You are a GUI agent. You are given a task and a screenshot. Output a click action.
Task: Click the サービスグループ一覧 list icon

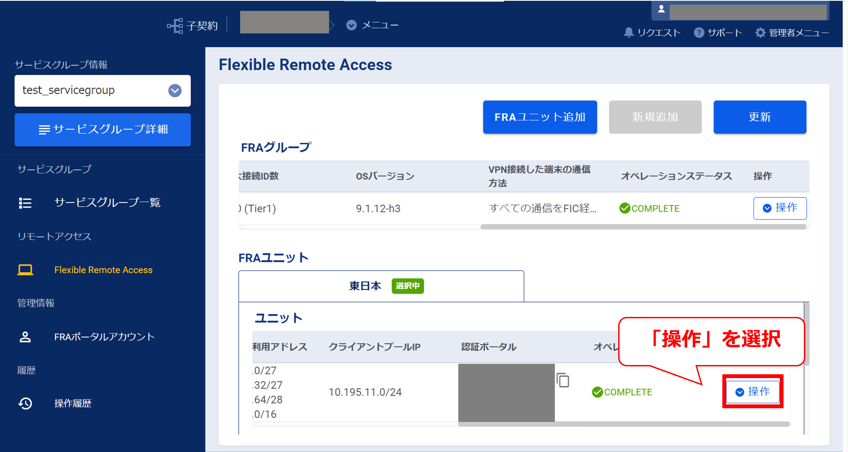pos(25,203)
